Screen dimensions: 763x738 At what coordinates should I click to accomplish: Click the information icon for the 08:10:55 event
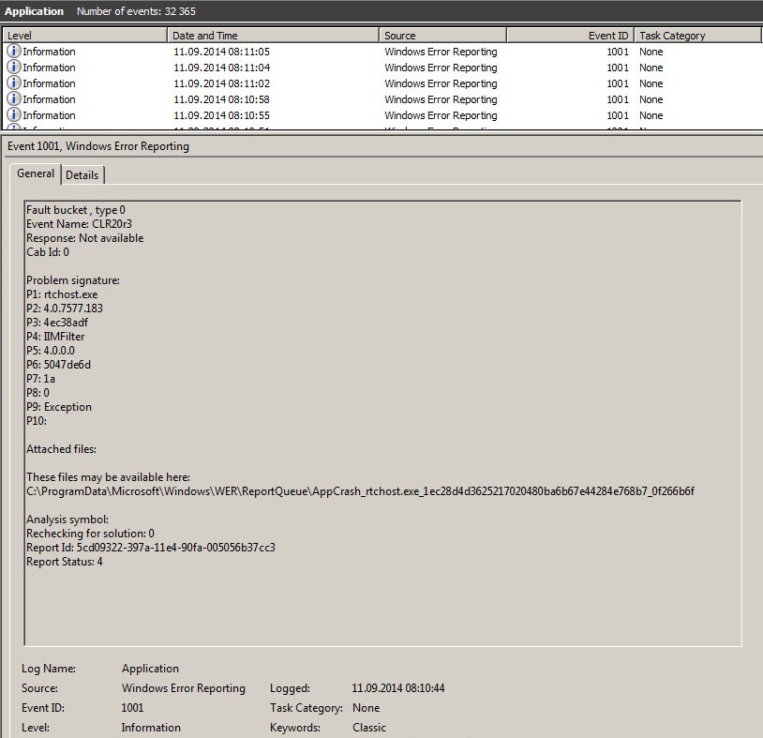click(14, 115)
